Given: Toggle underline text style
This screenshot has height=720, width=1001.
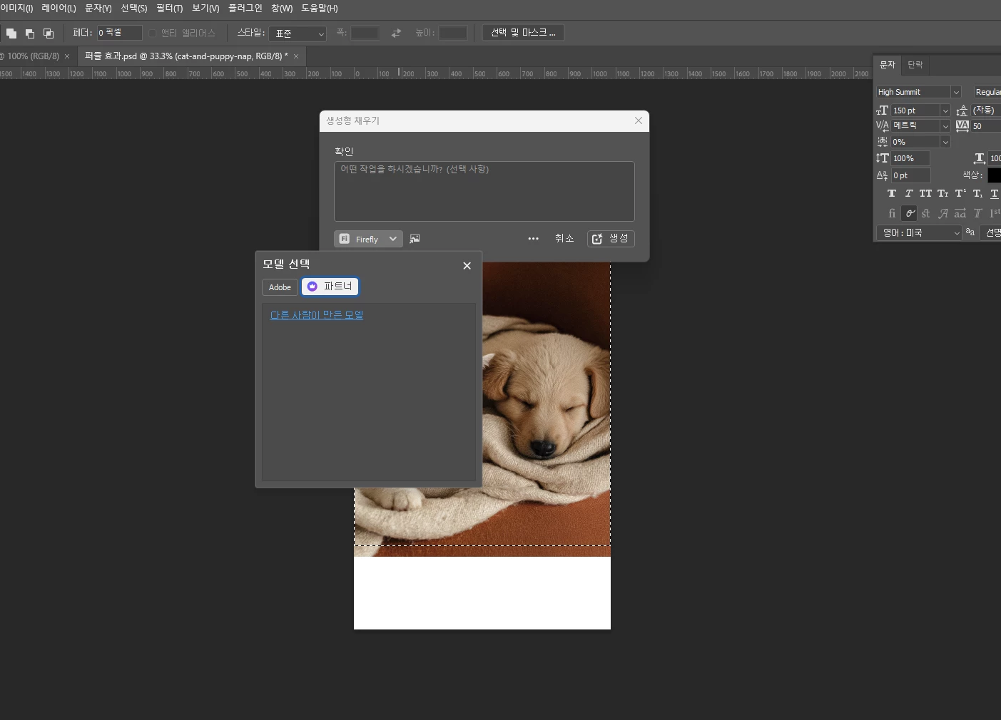Looking at the screenshot, I should point(995,194).
